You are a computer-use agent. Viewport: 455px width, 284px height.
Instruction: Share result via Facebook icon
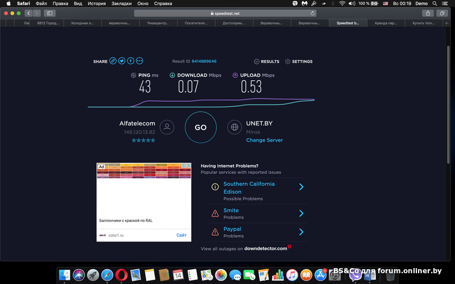point(130,61)
